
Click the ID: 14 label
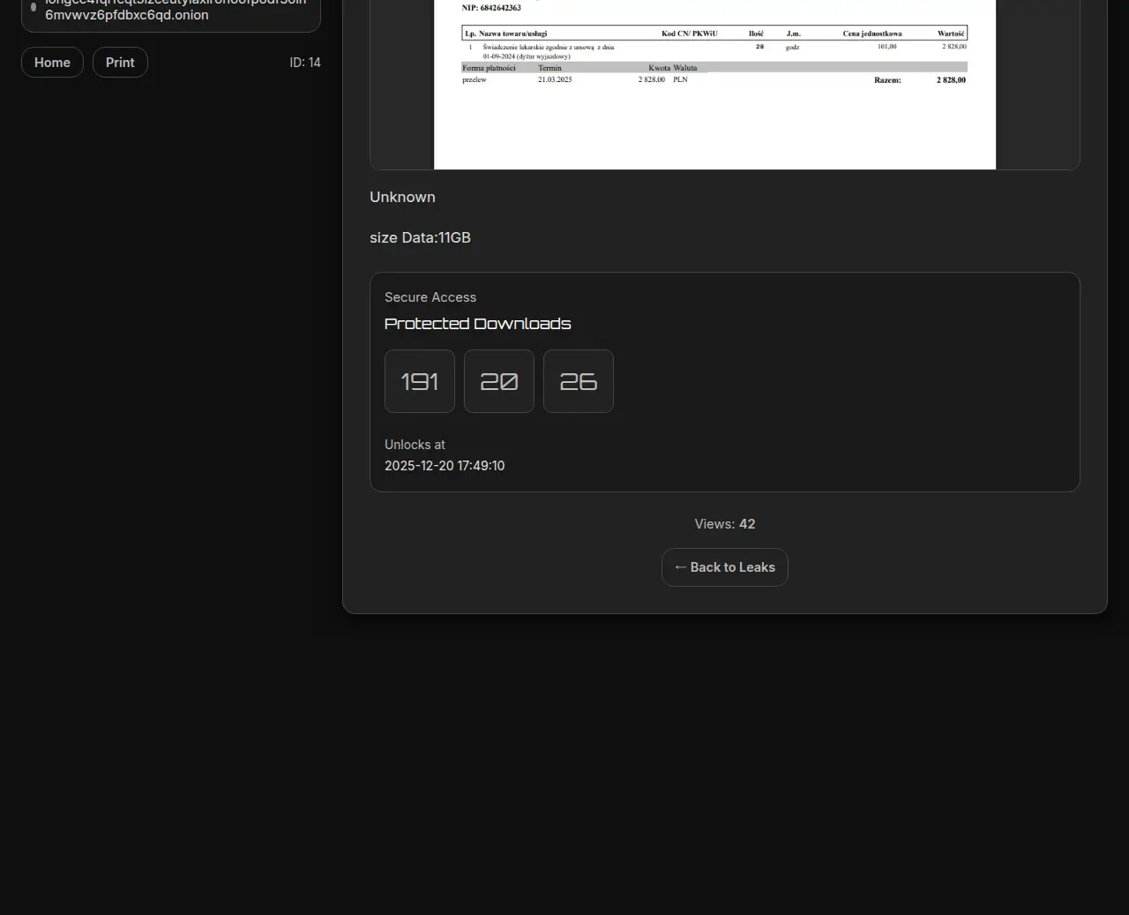304,63
